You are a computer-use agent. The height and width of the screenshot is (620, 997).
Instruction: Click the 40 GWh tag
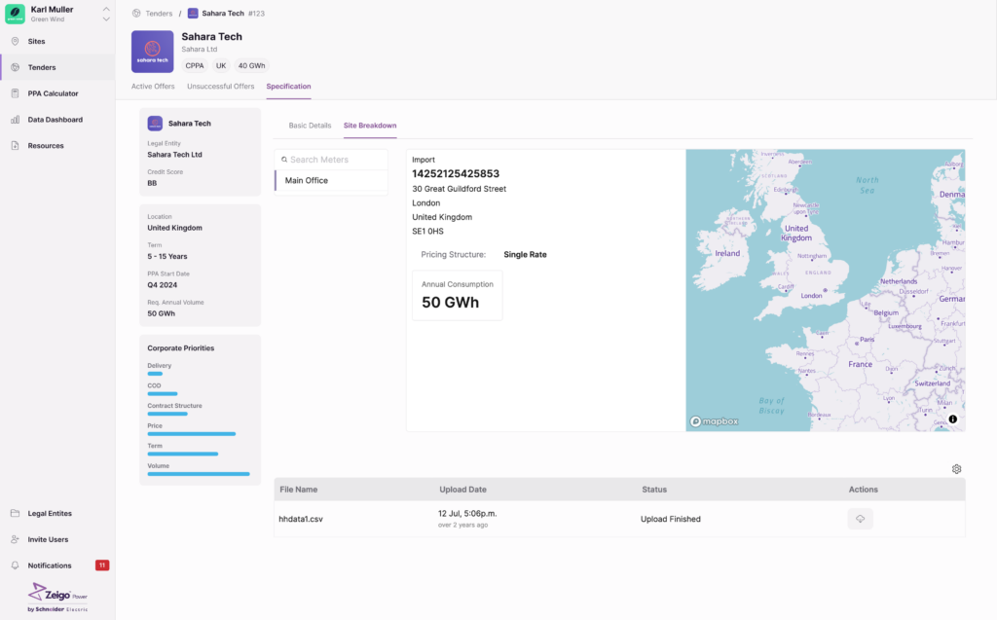[252, 65]
